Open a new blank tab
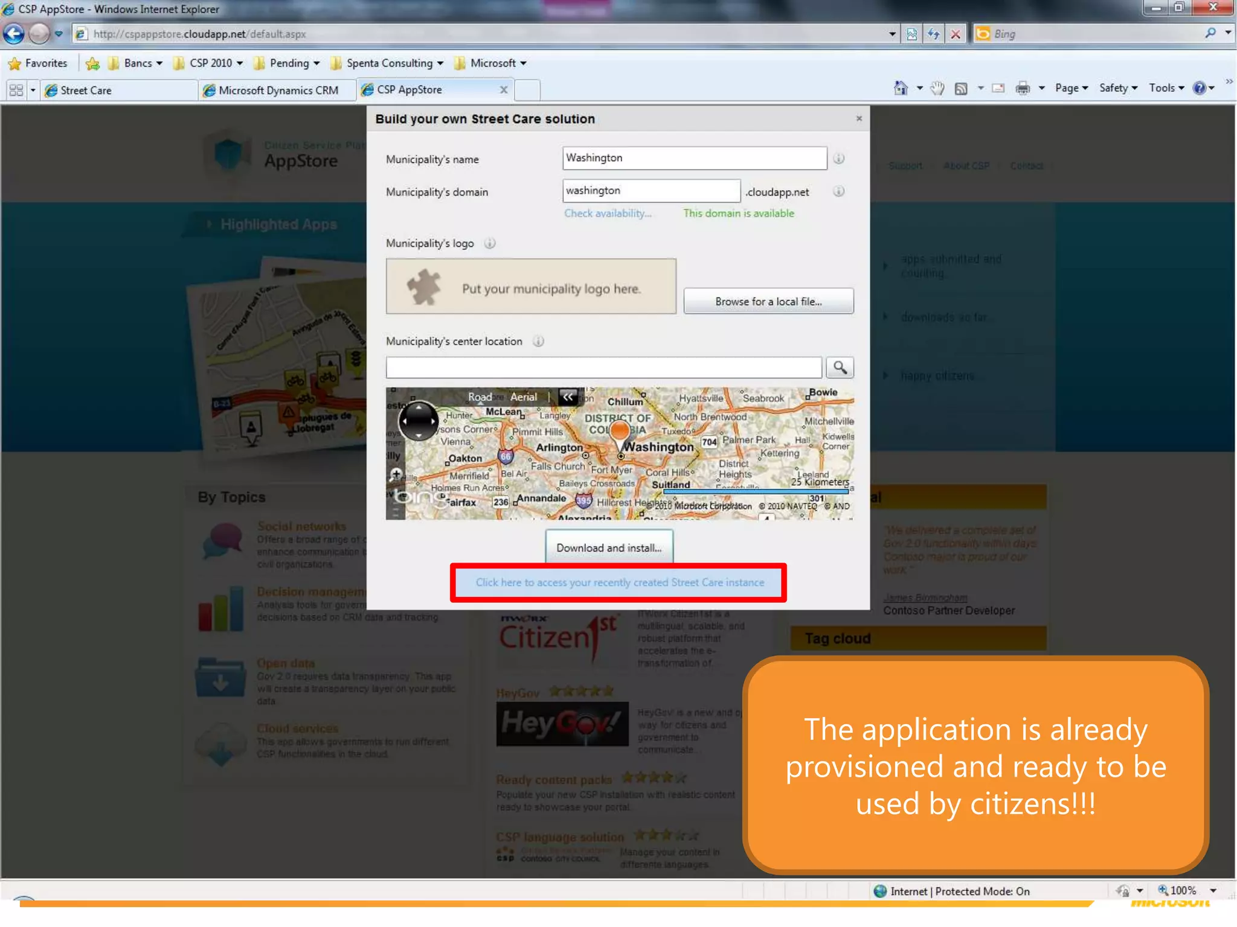The width and height of the screenshot is (1237, 927). (x=527, y=90)
